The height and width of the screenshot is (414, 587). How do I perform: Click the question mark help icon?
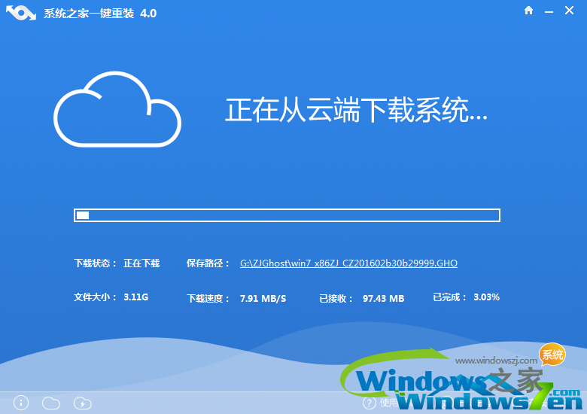tap(369, 403)
